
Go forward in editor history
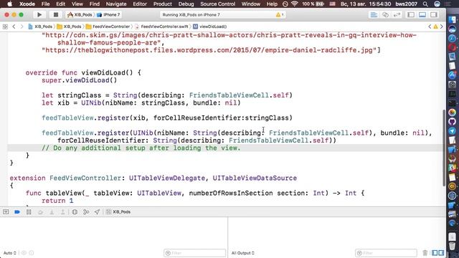click(22, 27)
